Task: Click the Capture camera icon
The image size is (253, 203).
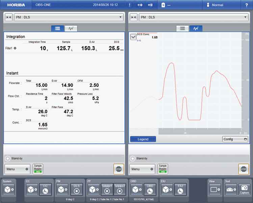Action: (x=243, y=189)
